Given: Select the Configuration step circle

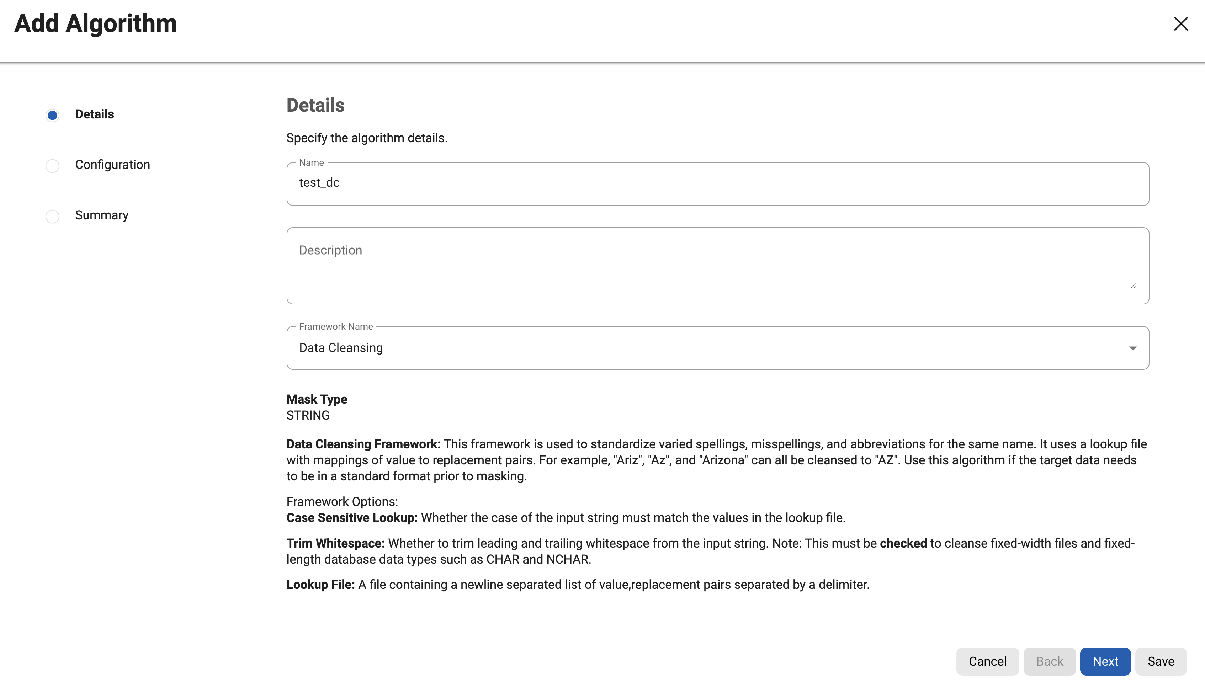Looking at the screenshot, I should point(52,166).
